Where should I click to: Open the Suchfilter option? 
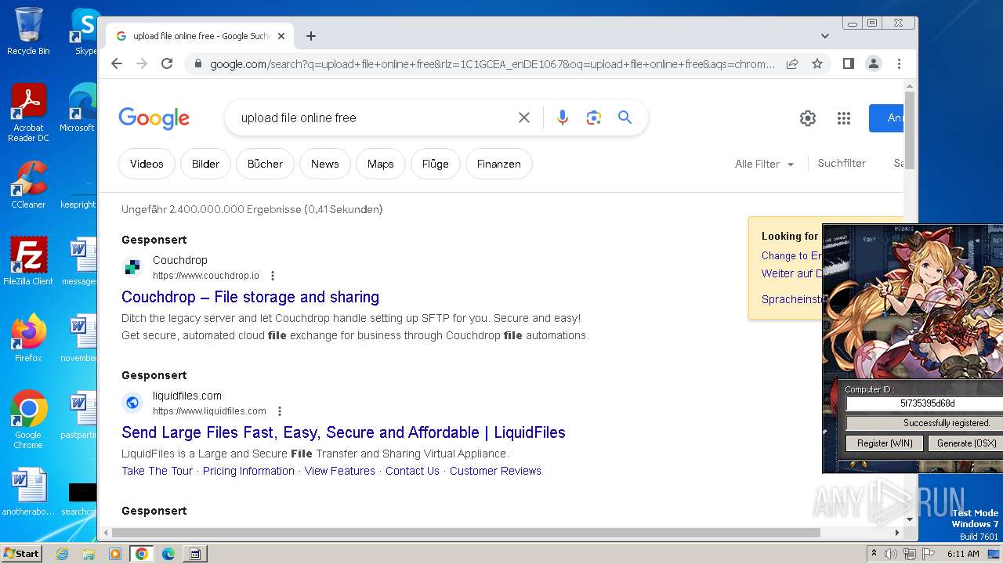(842, 163)
